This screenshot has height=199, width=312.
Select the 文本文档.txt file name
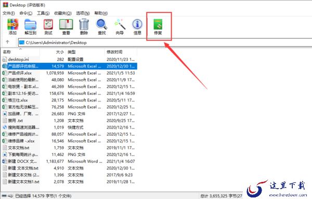click(x=19, y=148)
